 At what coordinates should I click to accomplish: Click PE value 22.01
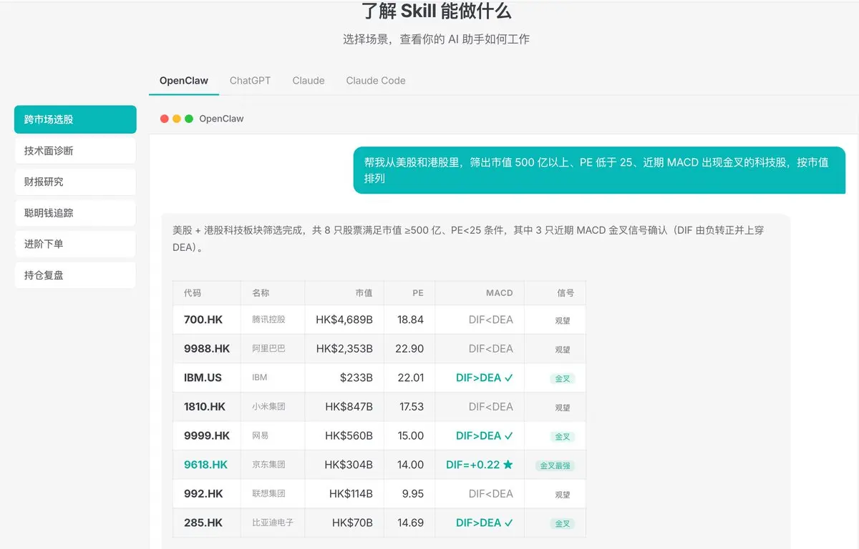(409, 377)
